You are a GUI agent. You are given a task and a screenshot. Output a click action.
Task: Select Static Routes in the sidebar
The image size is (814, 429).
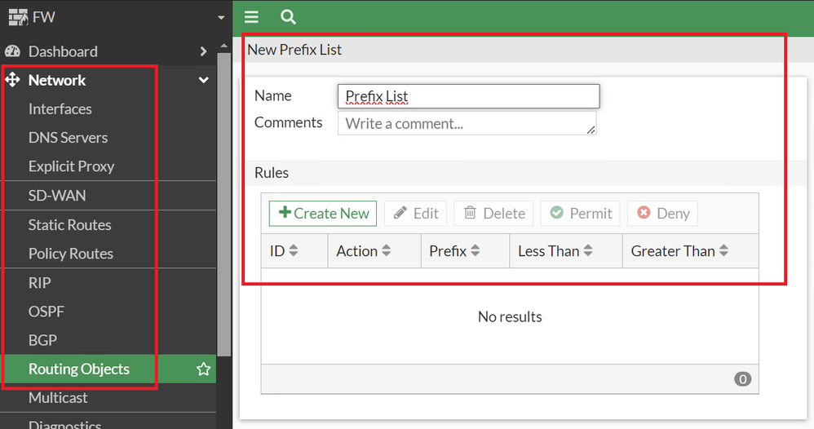pos(69,225)
